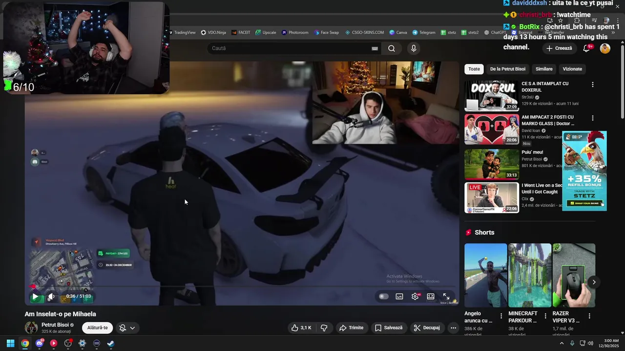Image resolution: width=625 pixels, height=351 pixels.
Task: Open the Windows Start menu
Action: [x=10, y=343]
